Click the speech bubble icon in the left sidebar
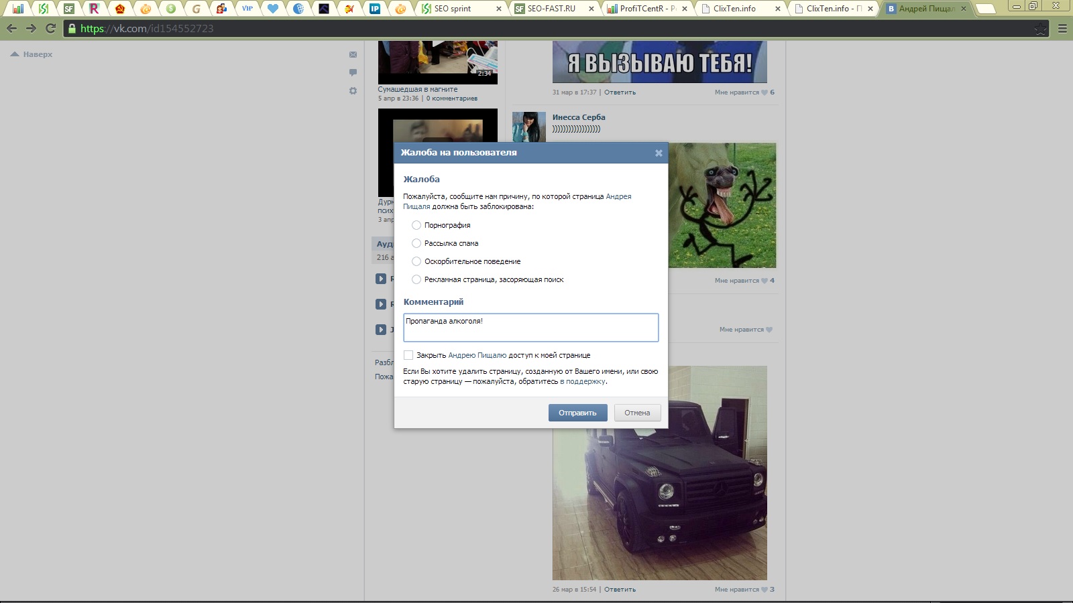The height and width of the screenshot is (603, 1073). click(x=353, y=72)
